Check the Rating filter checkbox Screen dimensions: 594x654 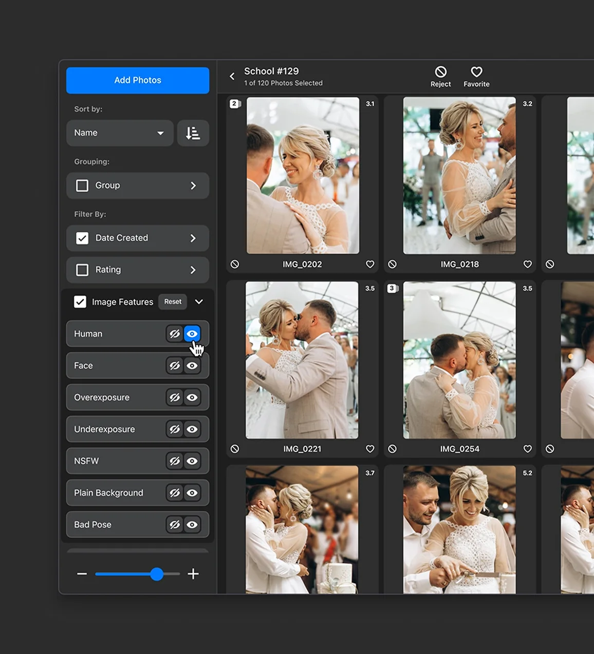click(82, 270)
